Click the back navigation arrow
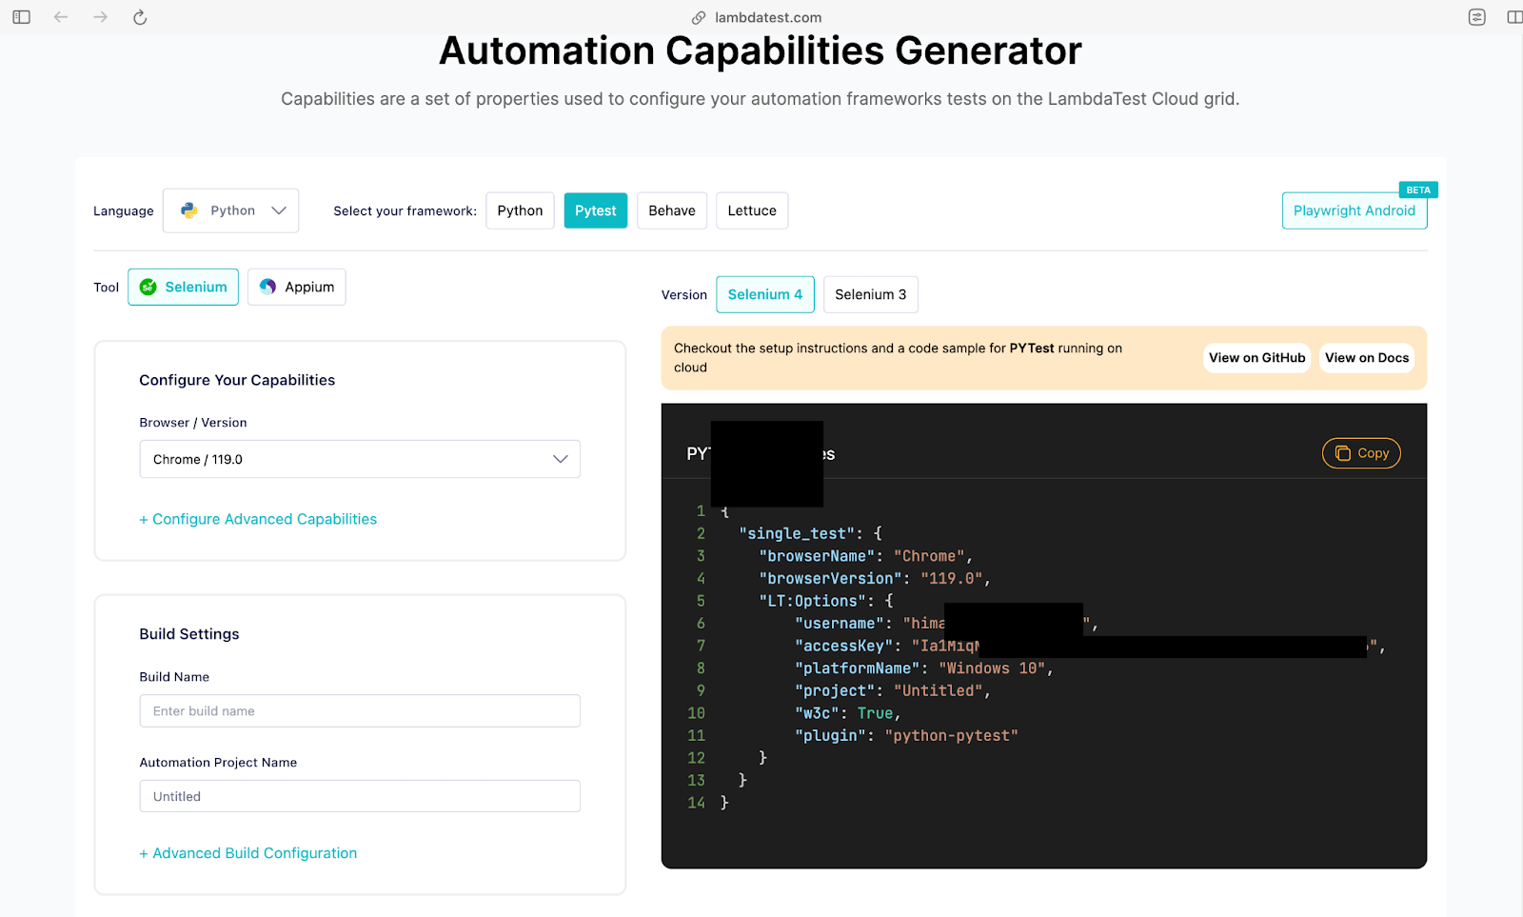 coord(61,16)
